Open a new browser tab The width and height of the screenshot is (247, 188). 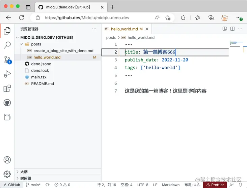pyautogui.click(x=112, y=7)
